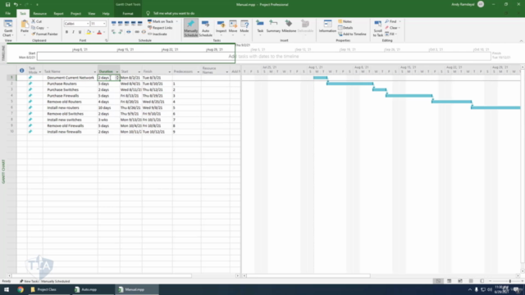Viewport: 525px width, 295px height.
Task: Switch to Auto Schedule
Action: point(206,28)
